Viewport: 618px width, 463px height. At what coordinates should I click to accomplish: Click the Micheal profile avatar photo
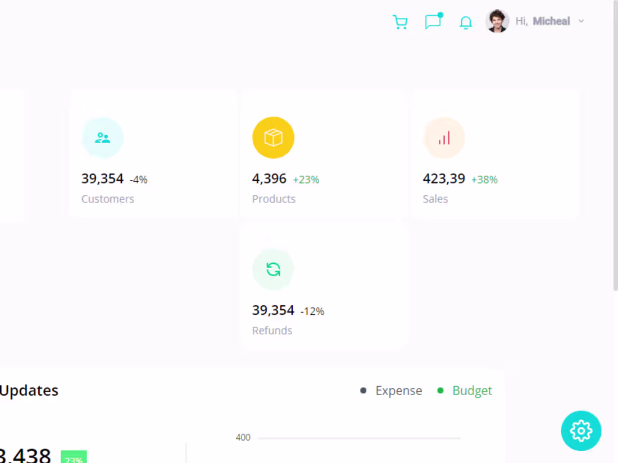click(497, 21)
